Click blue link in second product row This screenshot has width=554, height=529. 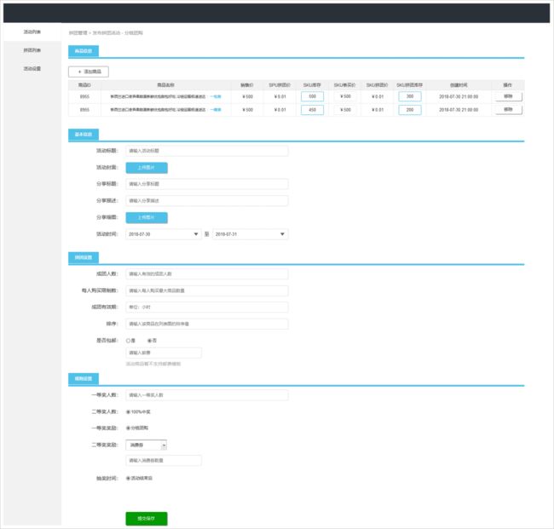[216, 110]
